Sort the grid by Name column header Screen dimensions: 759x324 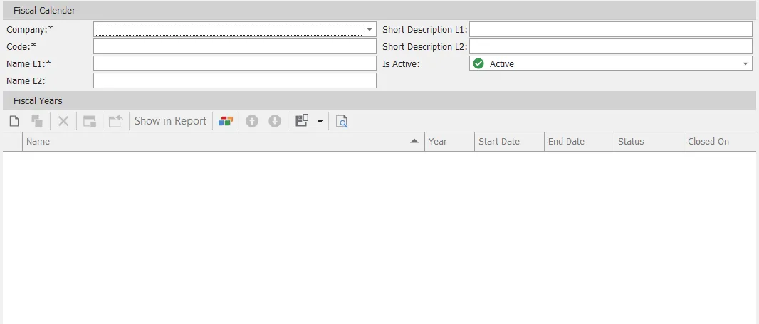214,142
